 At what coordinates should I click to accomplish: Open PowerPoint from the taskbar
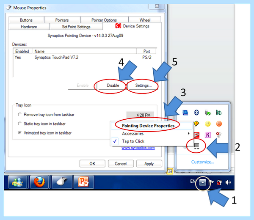83,182
